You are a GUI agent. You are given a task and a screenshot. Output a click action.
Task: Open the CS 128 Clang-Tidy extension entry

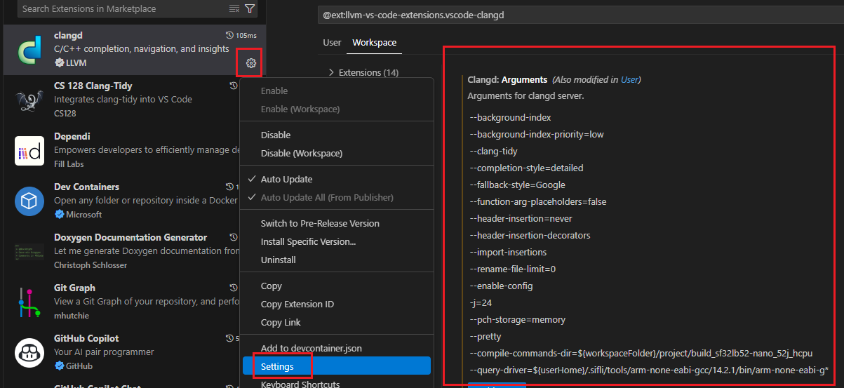pos(93,86)
